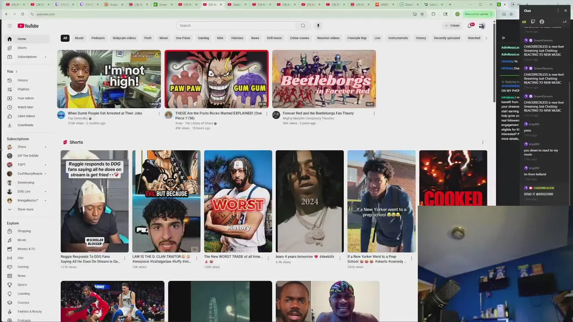Open Chat panel three-dot options
Viewport: 573px width, 322px height.
[x=558, y=10]
